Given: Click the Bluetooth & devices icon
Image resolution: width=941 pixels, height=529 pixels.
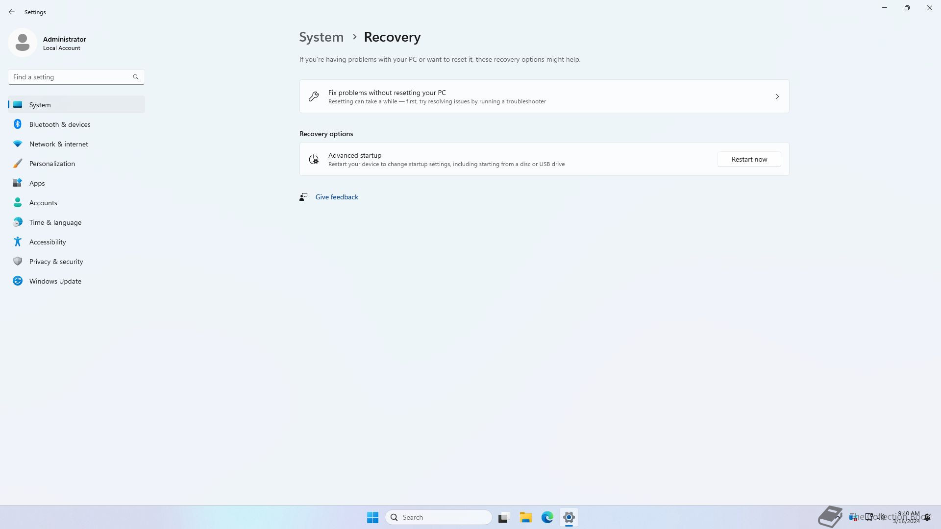Looking at the screenshot, I should point(18,124).
